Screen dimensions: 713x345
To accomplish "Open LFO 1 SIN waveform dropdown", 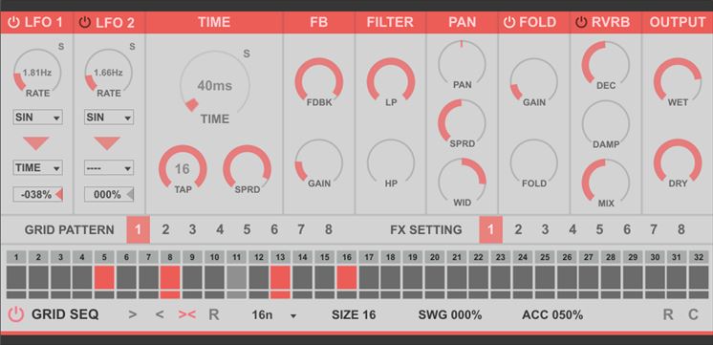I will pos(37,118).
